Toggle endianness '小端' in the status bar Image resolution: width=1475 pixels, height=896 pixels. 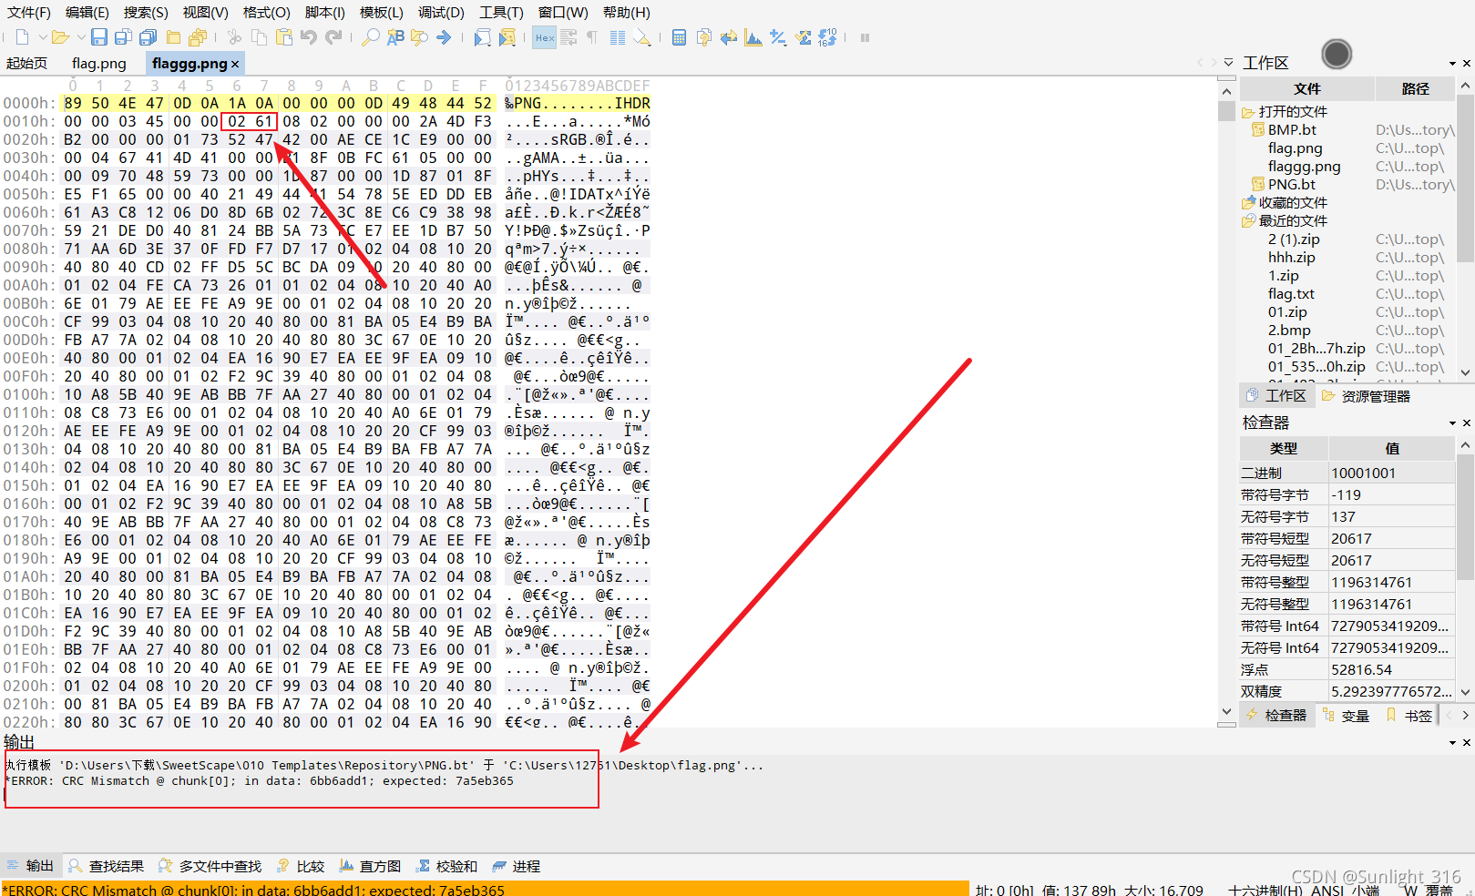[x=1365, y=890]
